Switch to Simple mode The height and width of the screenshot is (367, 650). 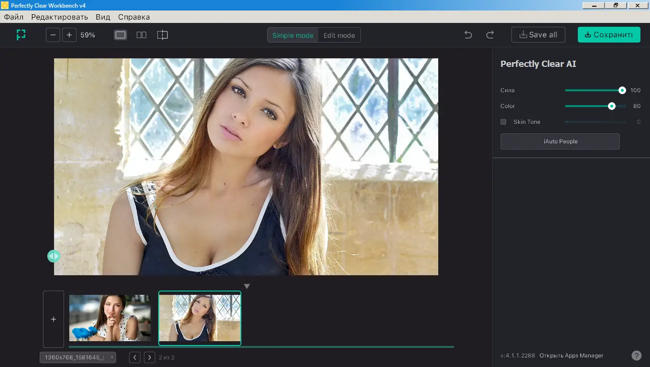tap(293, 35)
